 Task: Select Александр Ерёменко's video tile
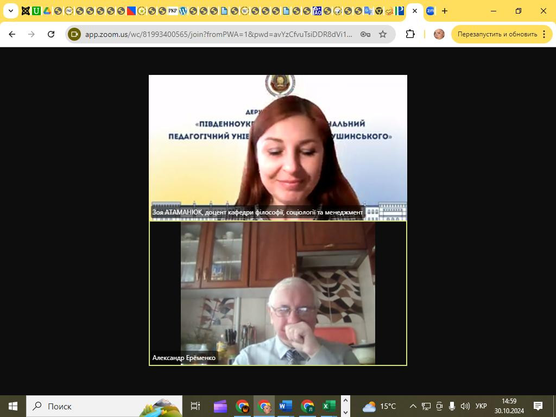[278, 293]
